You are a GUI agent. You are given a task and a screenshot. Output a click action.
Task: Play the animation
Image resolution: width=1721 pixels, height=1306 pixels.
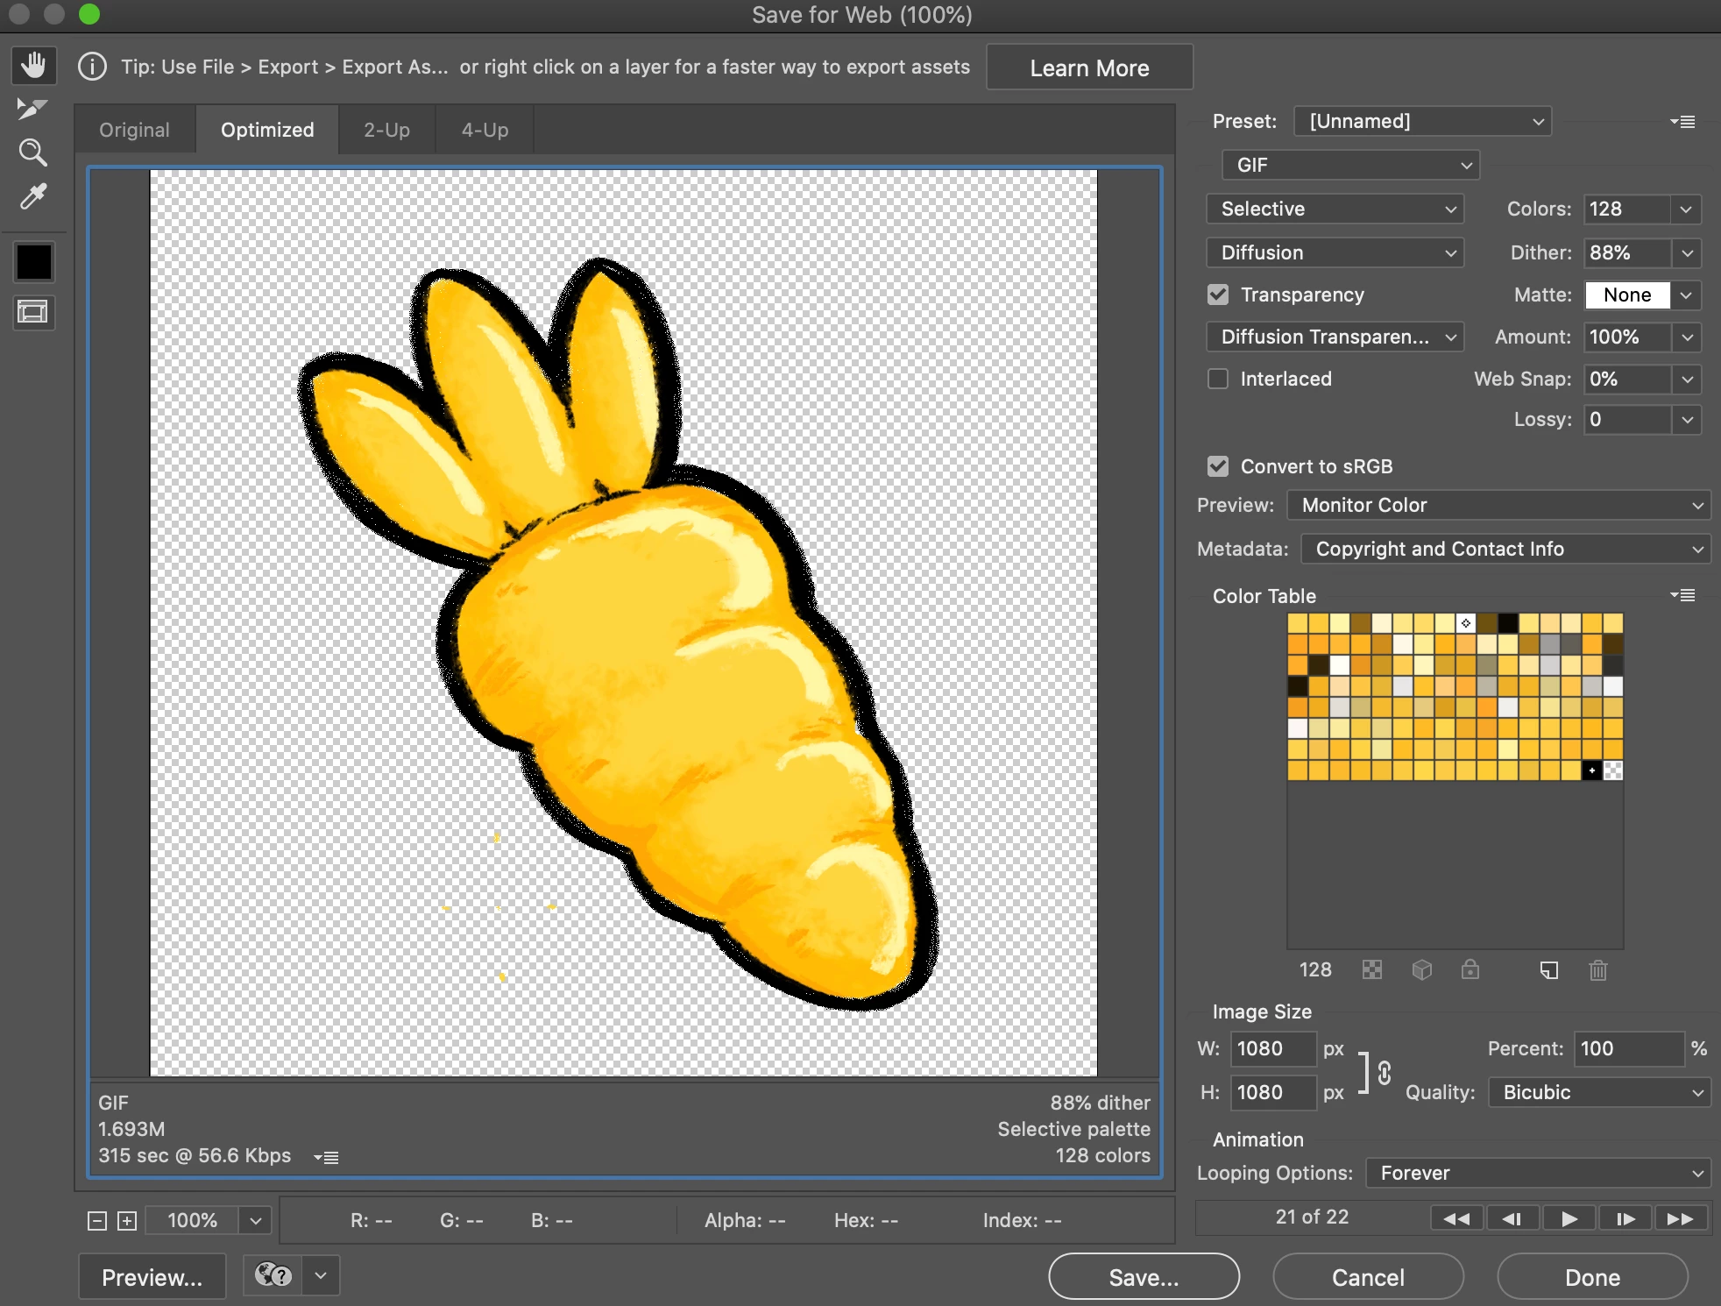coord(1569,1218)
